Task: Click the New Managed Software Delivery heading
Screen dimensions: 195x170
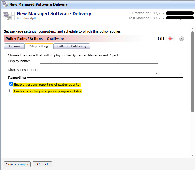Action: (x=54, y=14)
